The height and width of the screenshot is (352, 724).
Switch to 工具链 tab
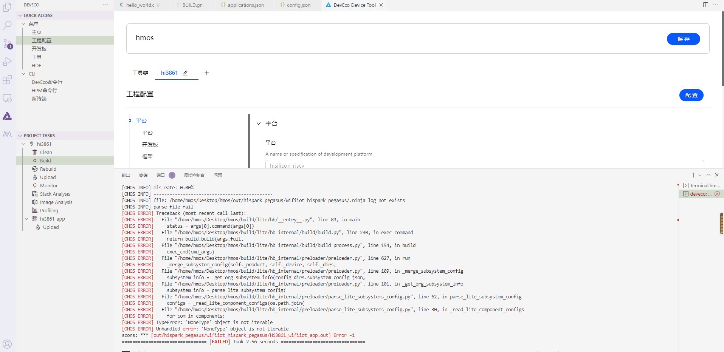pos(140,73)
